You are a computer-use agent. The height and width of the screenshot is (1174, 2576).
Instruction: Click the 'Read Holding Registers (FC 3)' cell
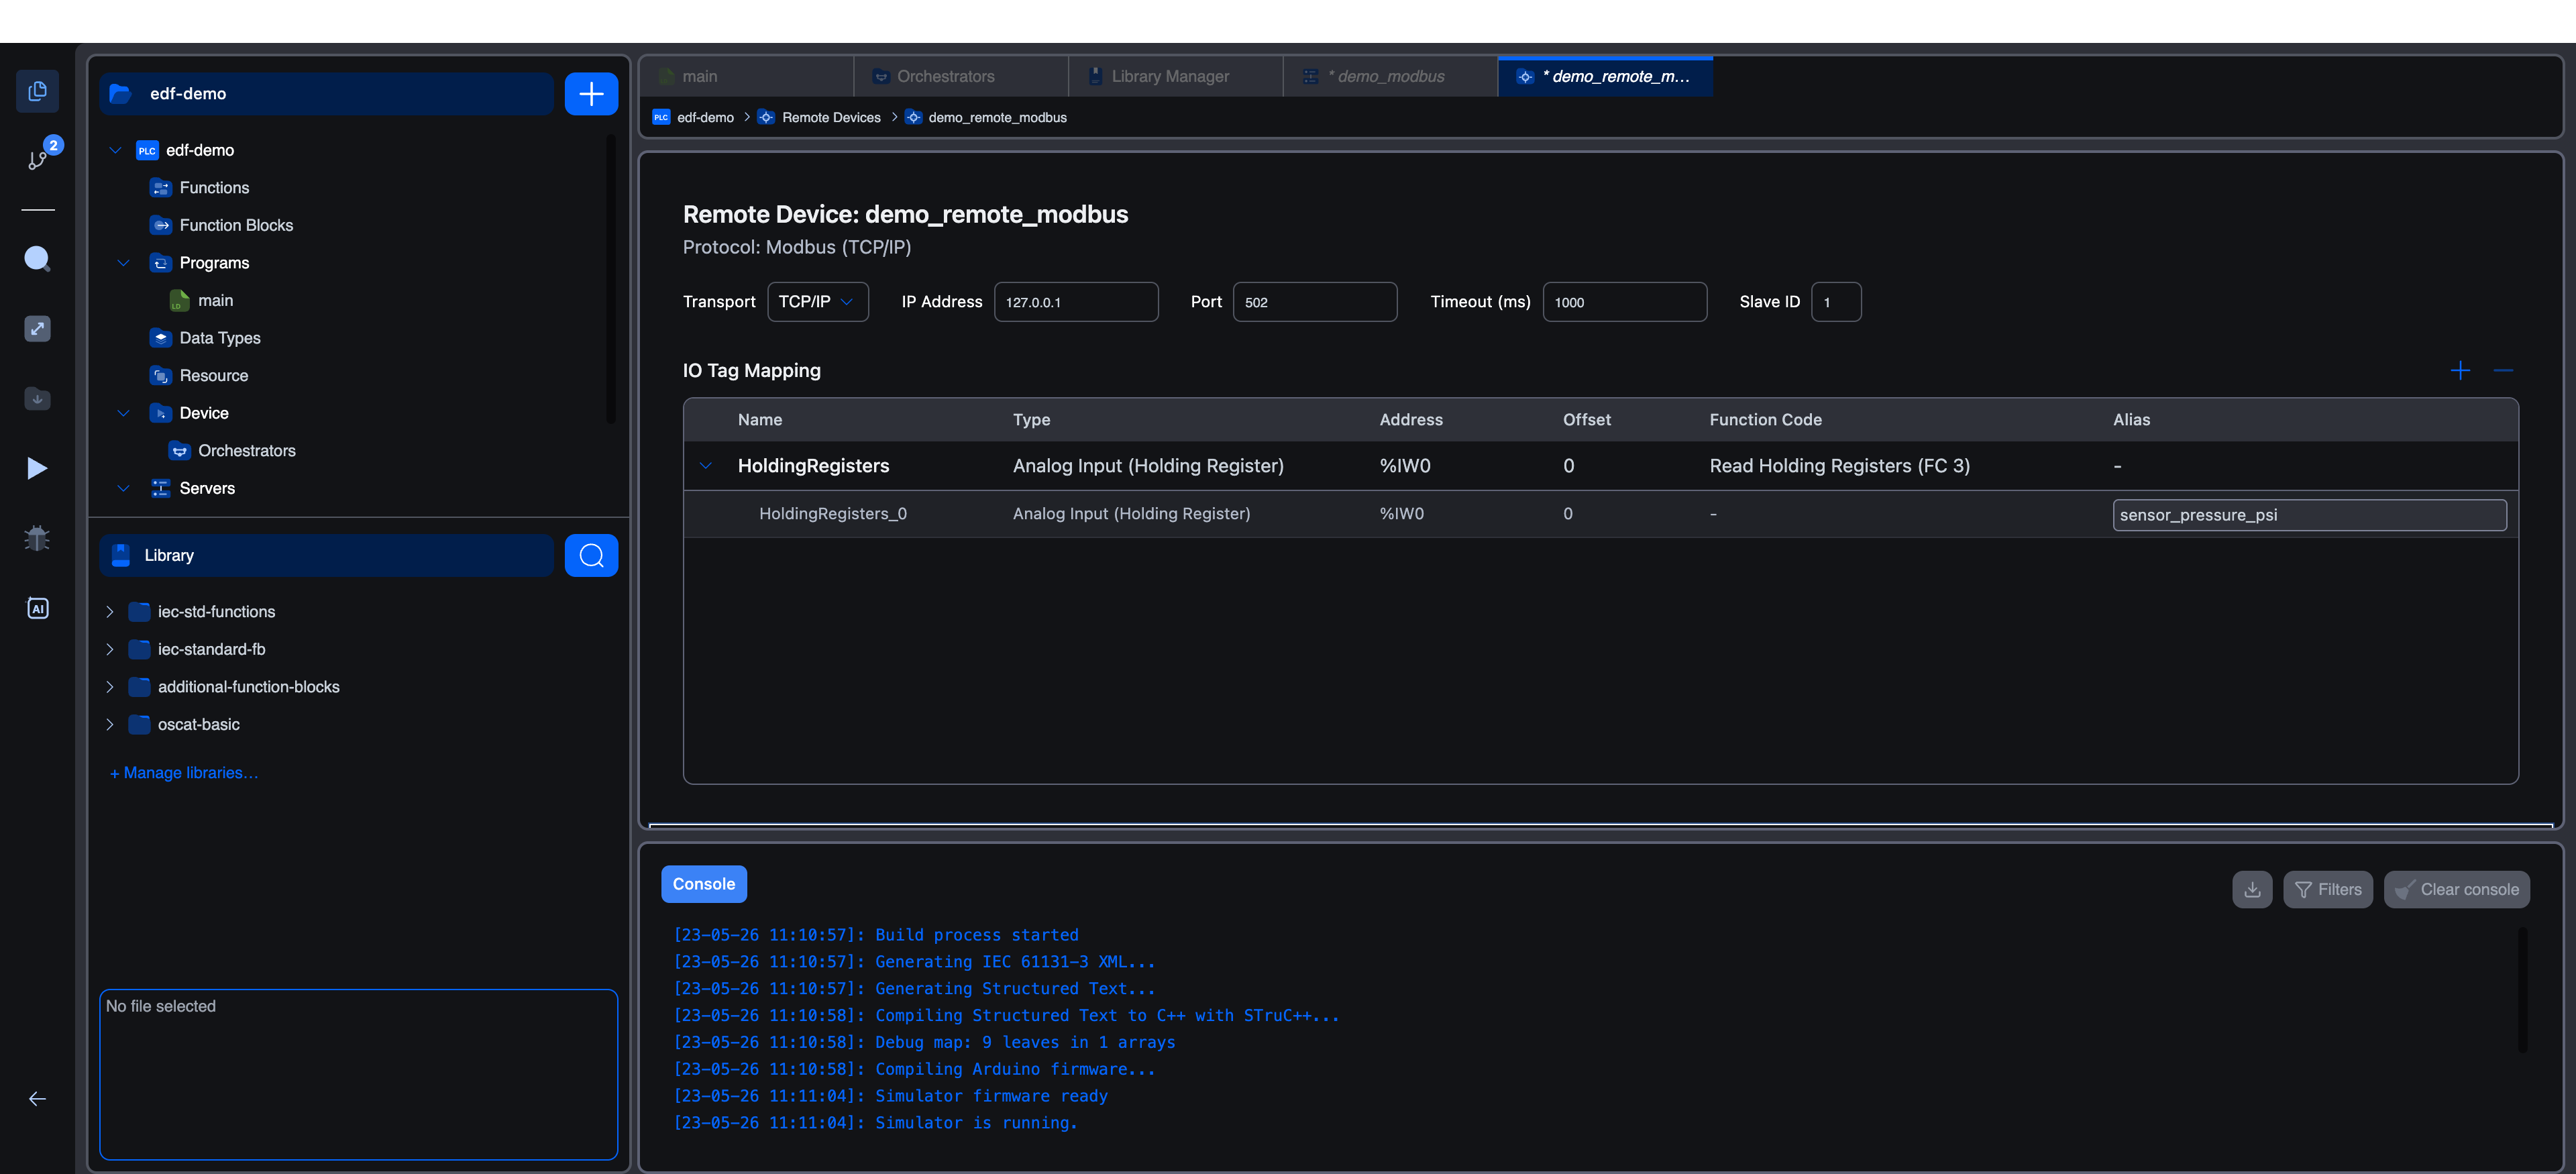click(1839, 466)
